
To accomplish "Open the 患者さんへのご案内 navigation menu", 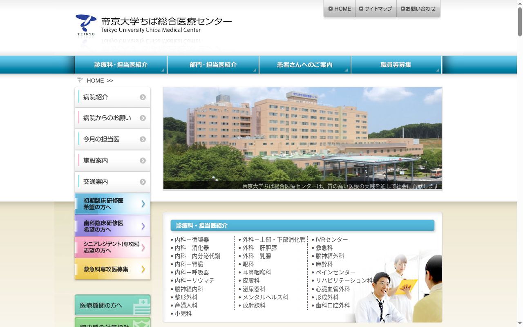I will pos(305,65).
